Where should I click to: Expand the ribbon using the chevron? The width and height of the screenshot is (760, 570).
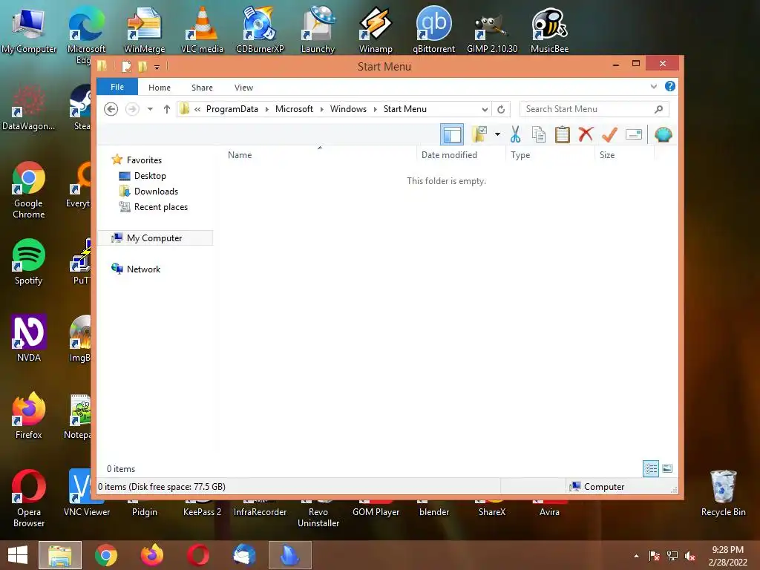(653, 87)
